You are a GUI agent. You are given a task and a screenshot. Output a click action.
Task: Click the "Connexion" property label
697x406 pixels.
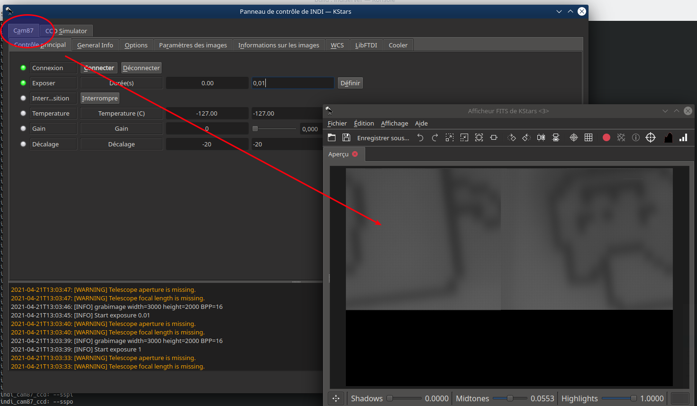coord(54,68)
